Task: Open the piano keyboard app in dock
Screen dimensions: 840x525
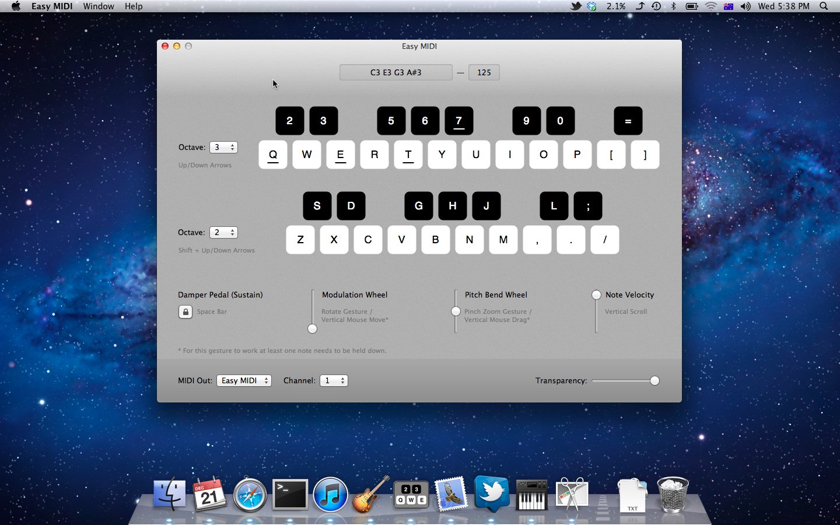Action: tap(531, 495)
